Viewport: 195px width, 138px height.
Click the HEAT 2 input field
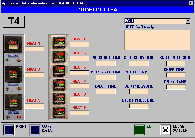click(x=35, y=75)
